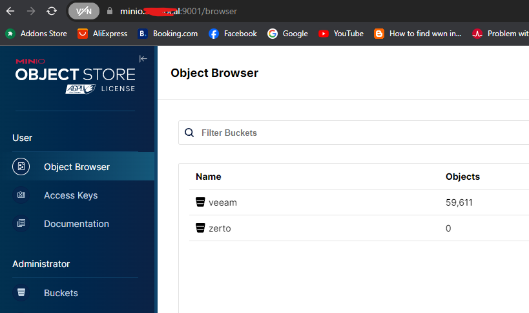Open the Facebook bookmark
The height and width of the screenshot is (313, 529).
pos(233,34)
